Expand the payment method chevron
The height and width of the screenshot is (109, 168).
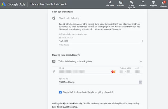[x=141, y=61]
